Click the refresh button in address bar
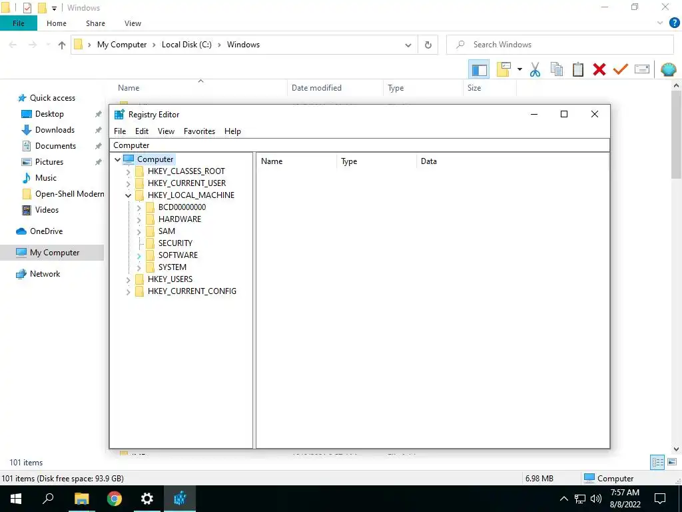This screenshot has width=682, height=512. pos(428,45)
